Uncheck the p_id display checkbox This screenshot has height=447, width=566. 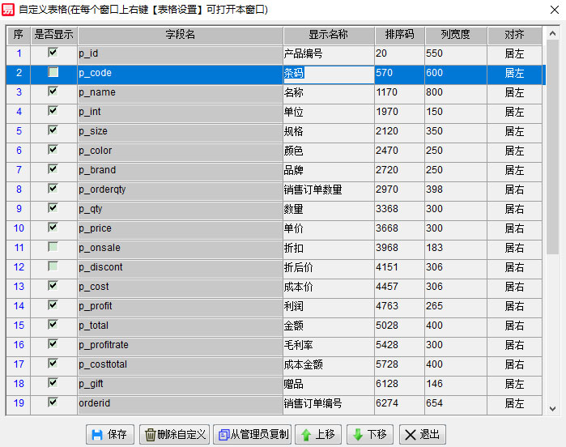pyautogui.click(x=53, y=53)
